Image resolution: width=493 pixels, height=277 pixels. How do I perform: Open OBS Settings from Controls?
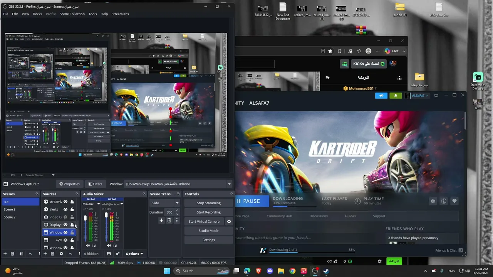tap(209, 240)
